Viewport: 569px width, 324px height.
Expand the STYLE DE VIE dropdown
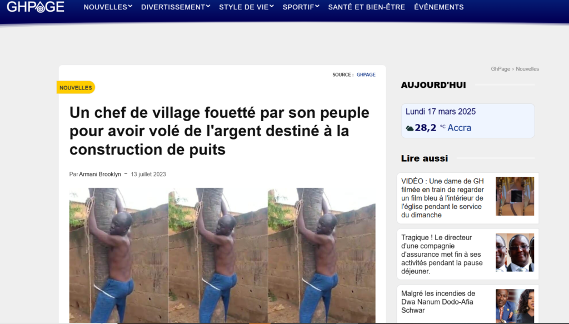pyautogui.click(x=246, y=7)
